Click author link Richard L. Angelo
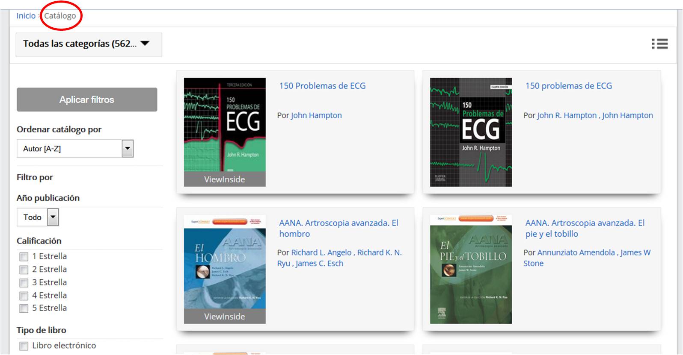Viewport: 683px width, 355px height. coord(321,252)
